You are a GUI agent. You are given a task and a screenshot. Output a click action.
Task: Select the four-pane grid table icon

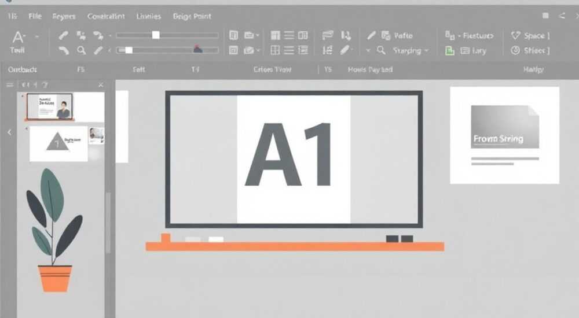pos(275,50)
